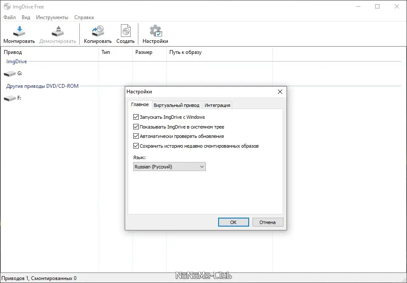Click the Монтировать toolbar icon
This screenshot has width=407, height=283.
click(19, 31)
